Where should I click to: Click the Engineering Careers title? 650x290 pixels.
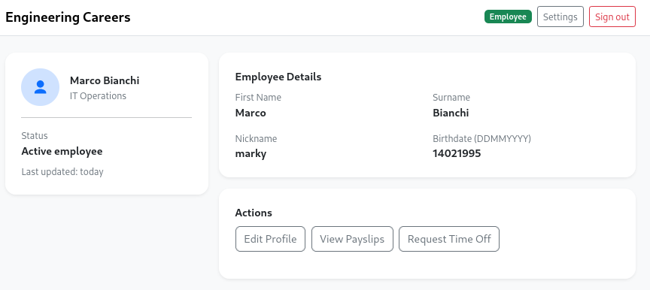coord(68,17)
